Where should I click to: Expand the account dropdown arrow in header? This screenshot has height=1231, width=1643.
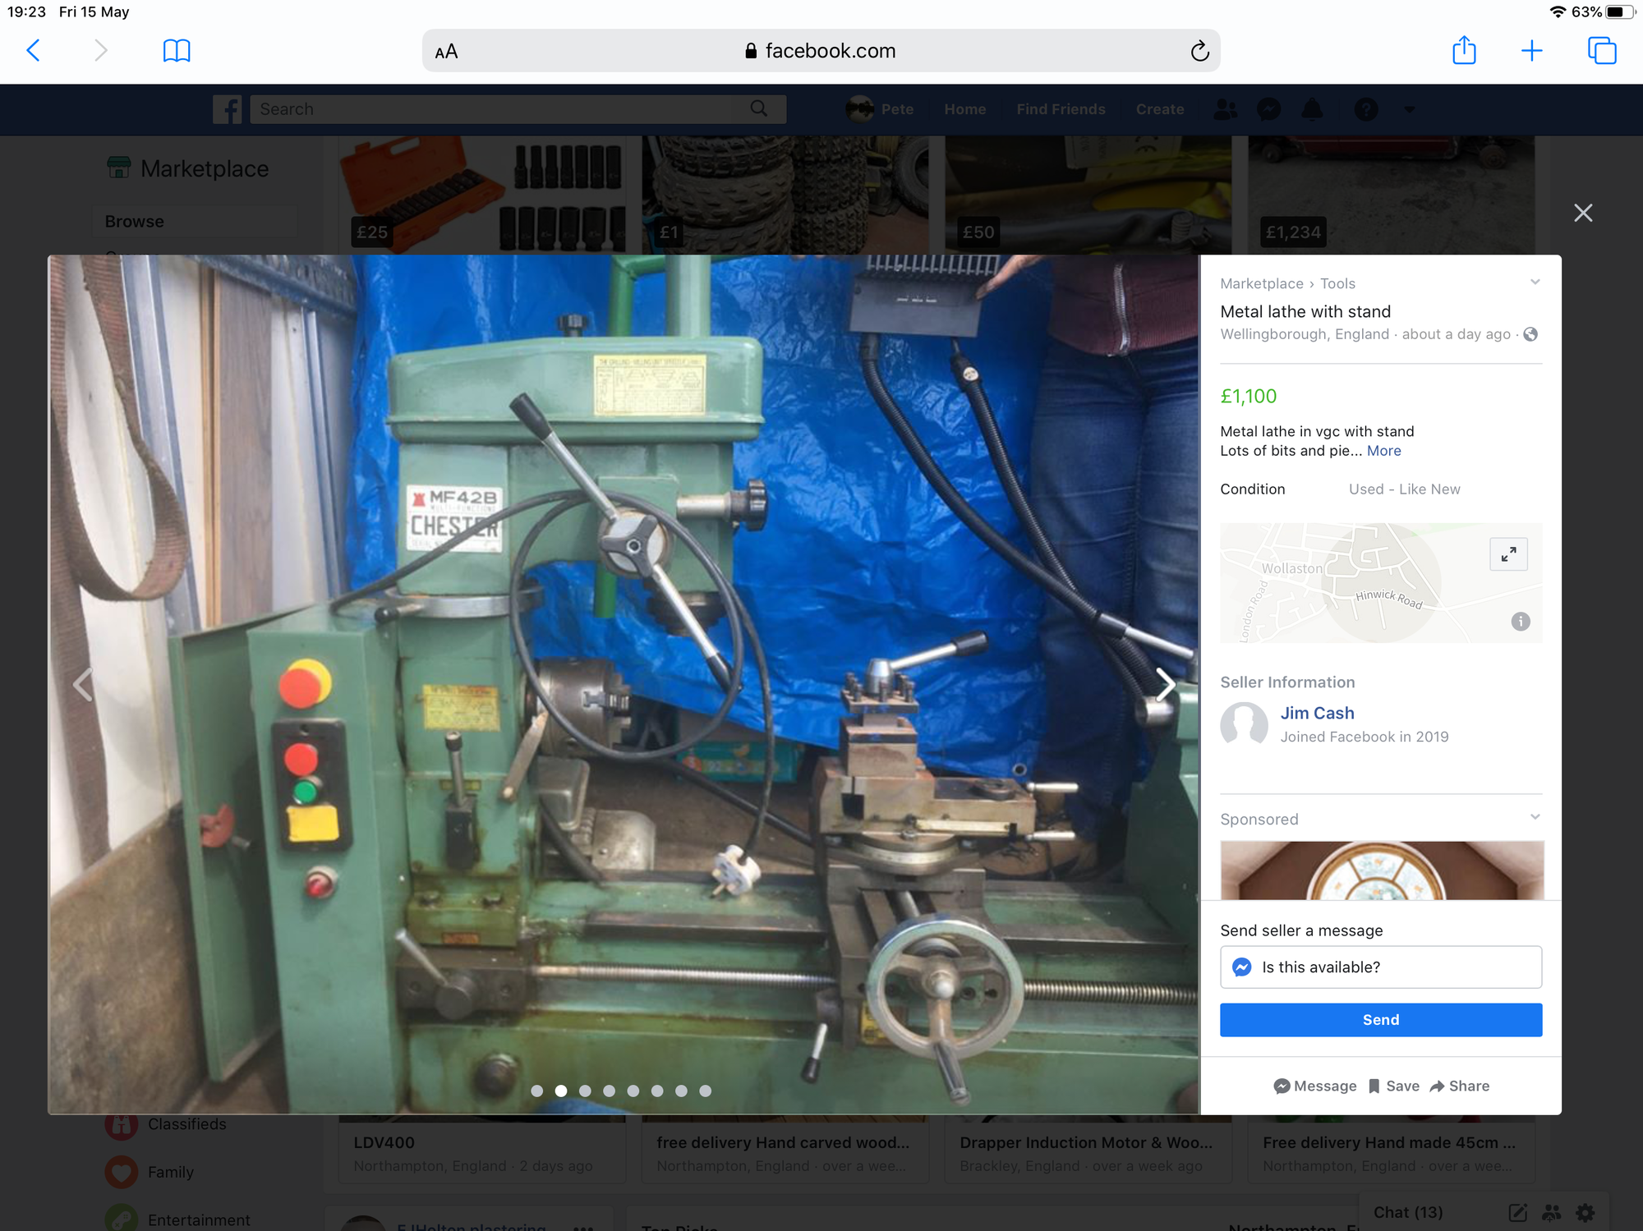pyautogui.click(x=1410, y=109)
